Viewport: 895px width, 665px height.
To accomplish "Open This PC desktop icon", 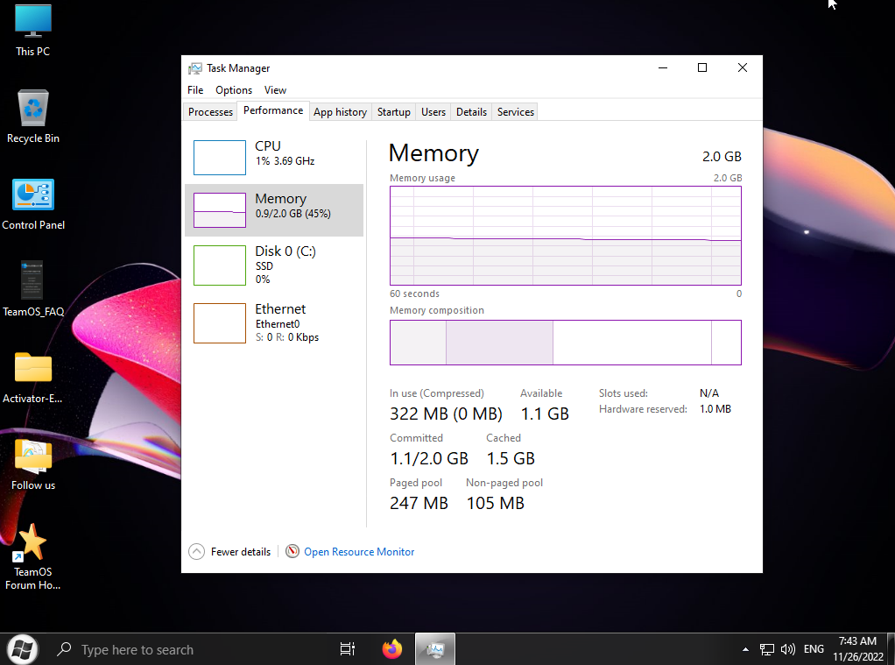I will pos(32,30).
